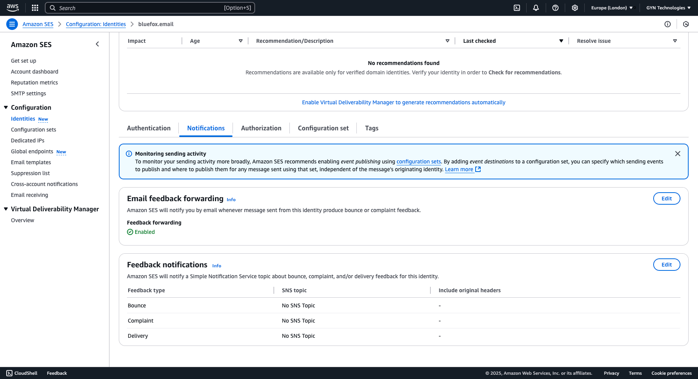The width and height of the screenshot is (698, 379).
Task: Switch to the Tags tab
Action: (371, 128)
